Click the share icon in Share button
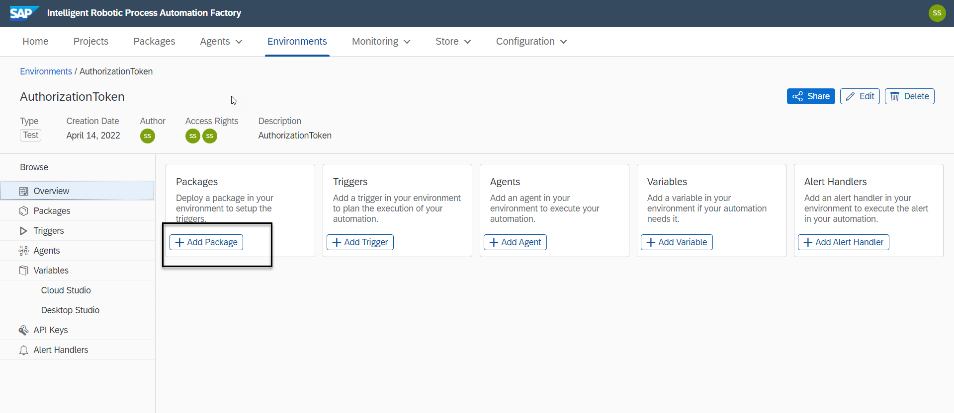Screen dimensions: 954x413 pyautogui.click(x=798, y=96)
